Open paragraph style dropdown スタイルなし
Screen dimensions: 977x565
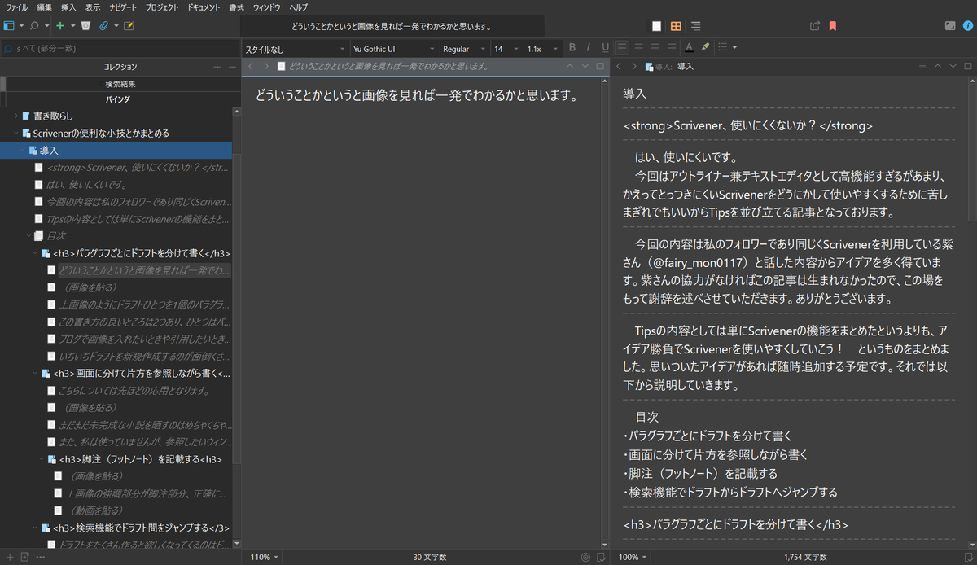(296, 49)
